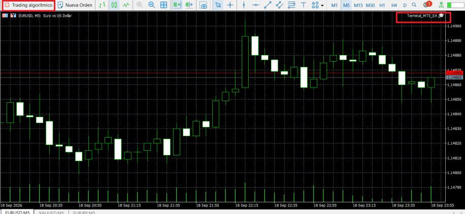Toggle the Trading algorítmico button
Image resolution: width=465 pixels, height=214 pixels.
coord(29,5)
